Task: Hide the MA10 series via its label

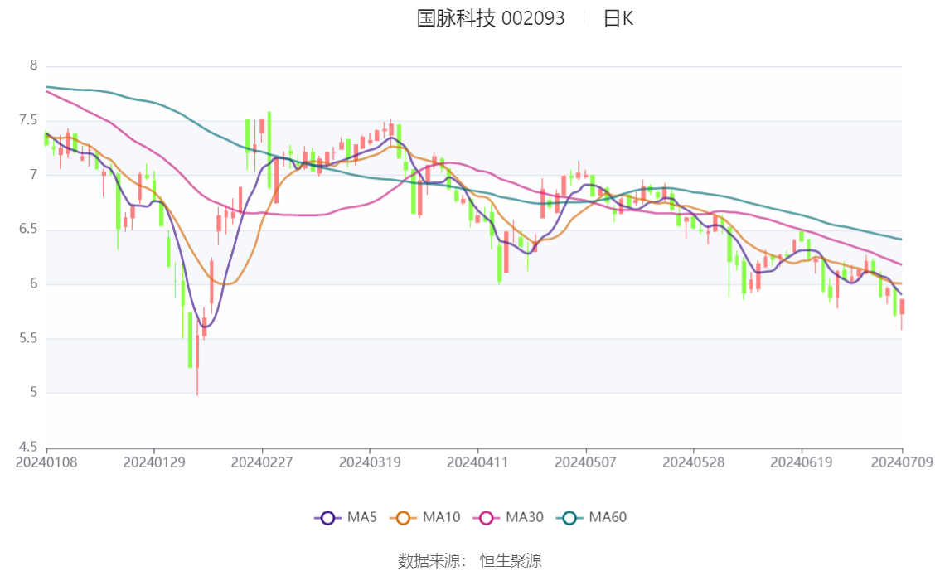Action: (x=441, y=518)
